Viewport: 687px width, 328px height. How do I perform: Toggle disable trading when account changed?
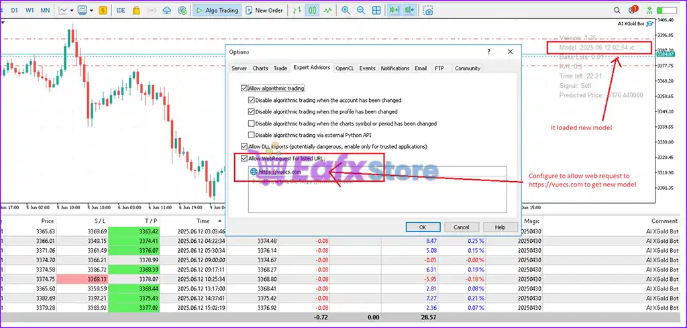point(252,101)
